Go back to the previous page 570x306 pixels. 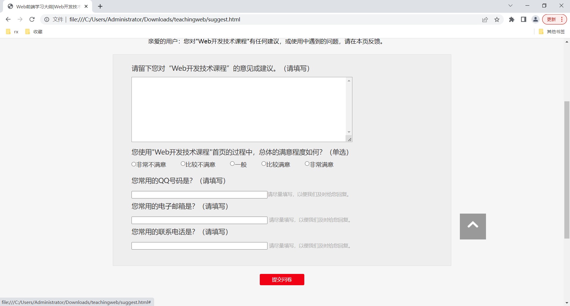[8, 19]
